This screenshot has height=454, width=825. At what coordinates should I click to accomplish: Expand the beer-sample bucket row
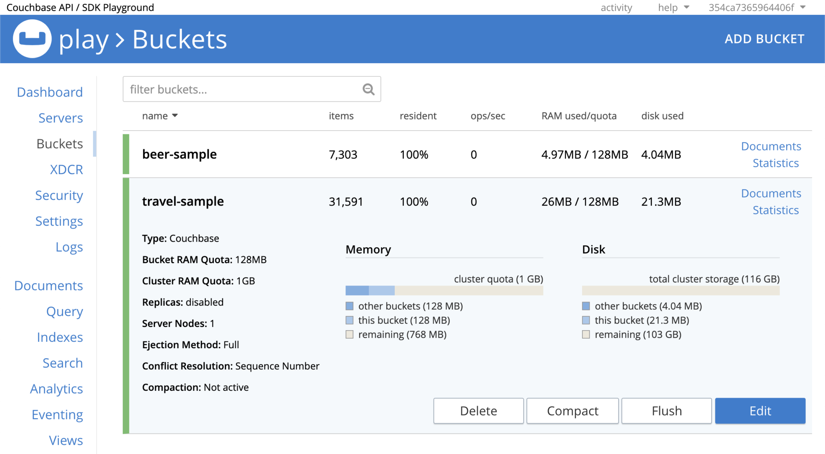[179, 154]
